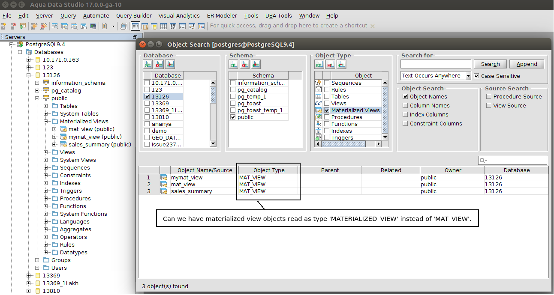Screen dimensions: 554x295
Task: Click the Functions object type icon
Action: (x=318, y=124)
